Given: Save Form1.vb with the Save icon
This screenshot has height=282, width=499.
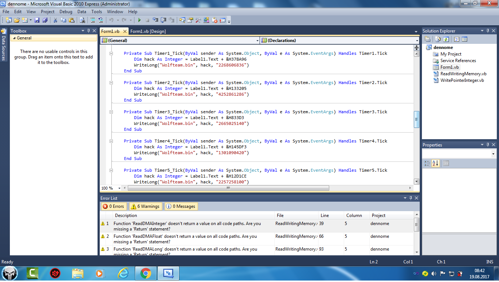Looking at the screenshot, I should [37, 20].
